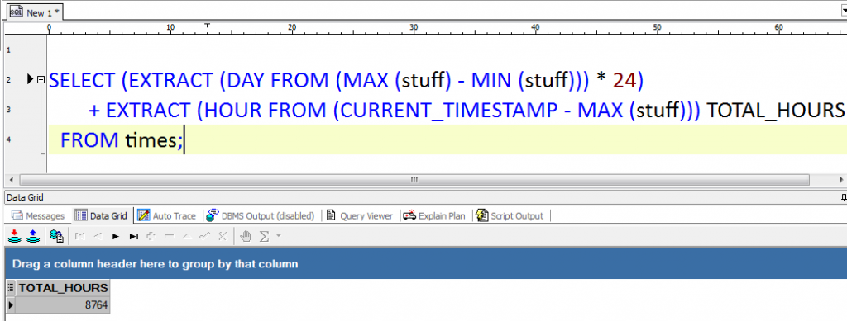Select DBMS Output (disabled) tab
847x321 pixels.
[x=261, y=216]
